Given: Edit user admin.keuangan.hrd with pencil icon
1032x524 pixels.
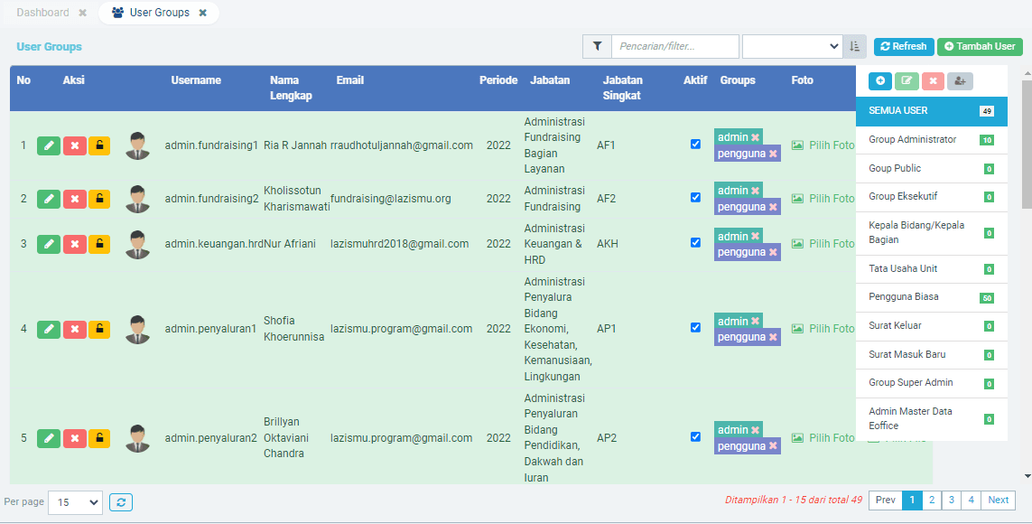Looking at the screenshot, I should pyautogui.click(x=48, y=244).
